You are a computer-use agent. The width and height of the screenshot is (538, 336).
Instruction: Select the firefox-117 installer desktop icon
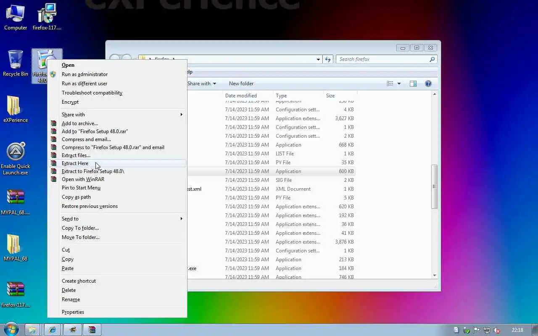(x=47, y=18)
